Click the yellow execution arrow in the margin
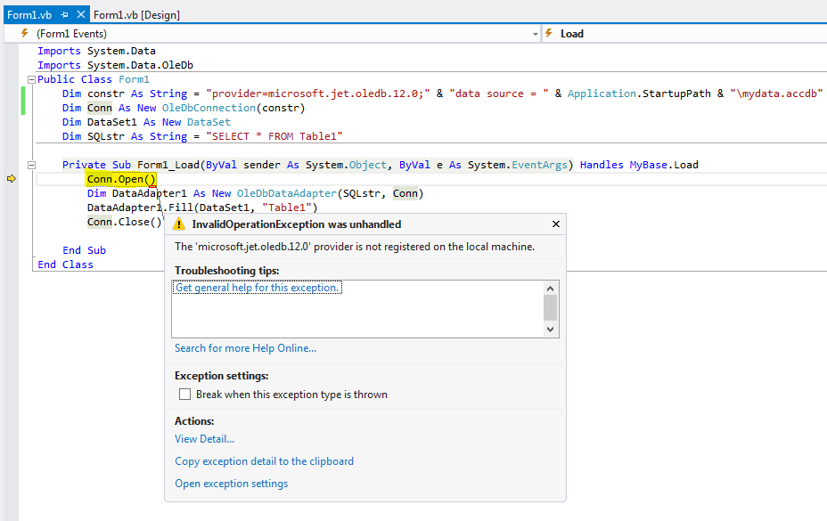Screen dimensions: 827x521 point(12,179)
